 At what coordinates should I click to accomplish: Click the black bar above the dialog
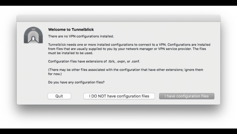[x=118, y=3]
